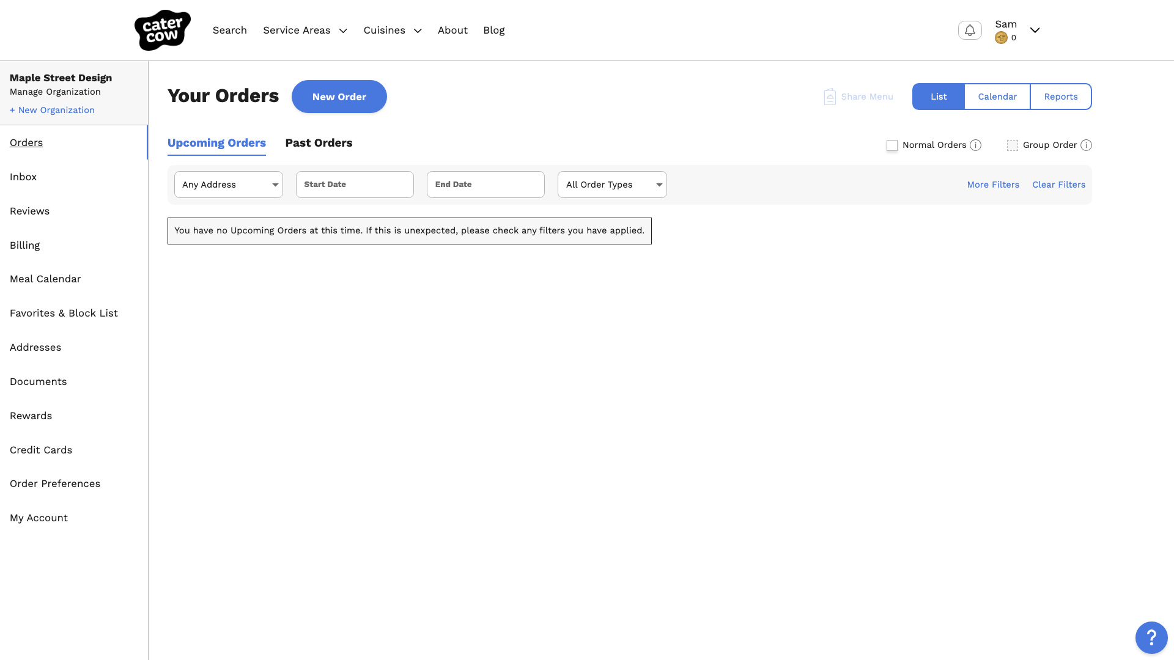Open the All Order Types dropdown

pos(612,185)
